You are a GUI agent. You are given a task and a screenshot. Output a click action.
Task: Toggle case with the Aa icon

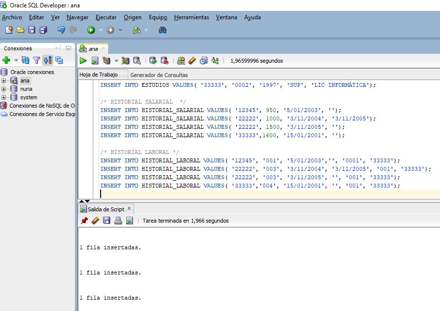coord(215,61)
